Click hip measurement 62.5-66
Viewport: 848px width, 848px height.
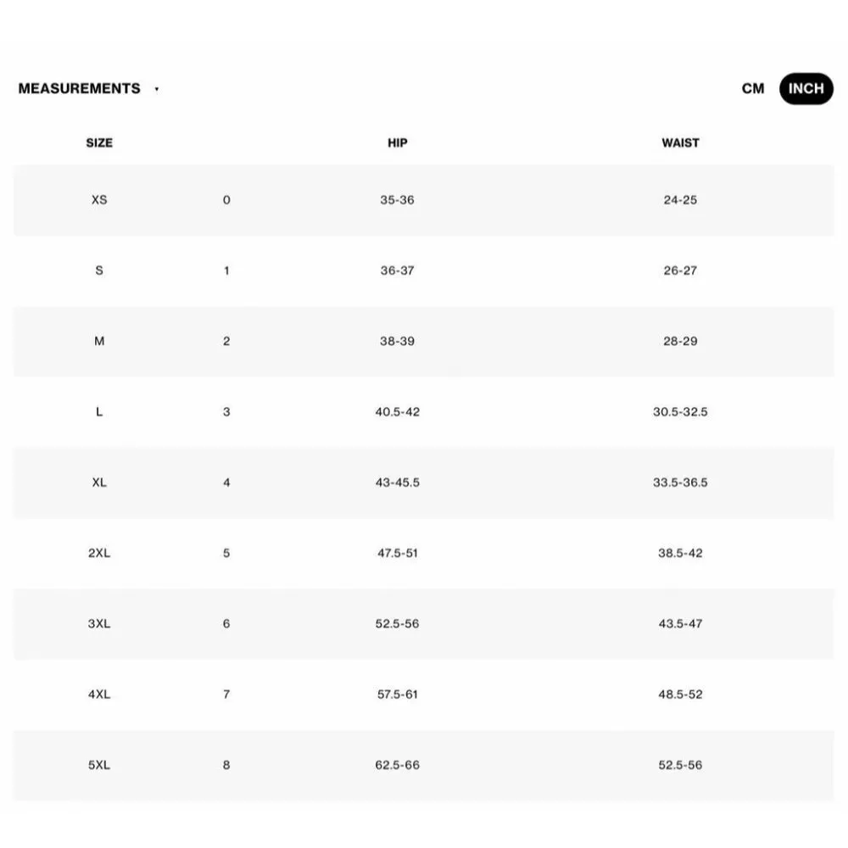(397, 765)
